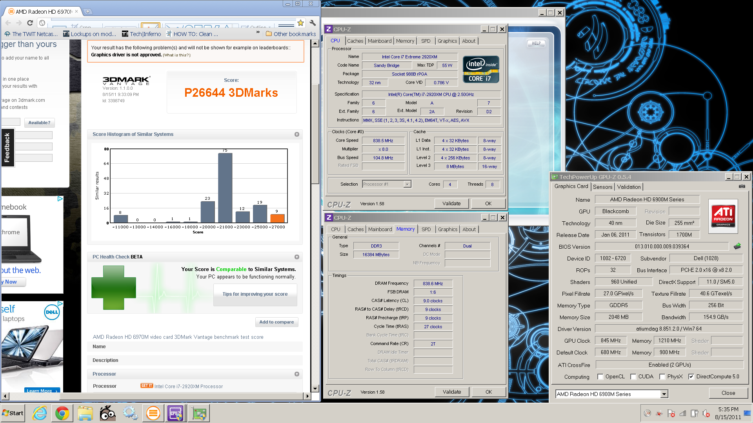Image resolution: width=753 pixels, height=423 pixels.
Task: Open the vertical Feedback tab
Action: pos(7,148)
